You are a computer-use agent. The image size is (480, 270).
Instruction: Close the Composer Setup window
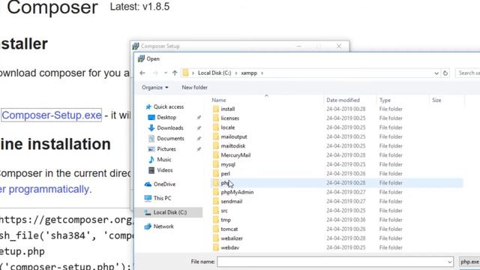pyautogui.click(x=339, y=46)
